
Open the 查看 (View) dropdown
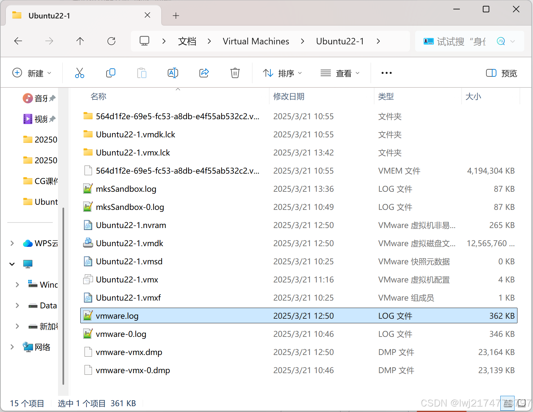[x=340, y=73]
